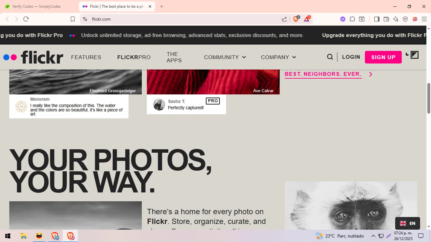Click scrollbar down arrow

(429, 227)
